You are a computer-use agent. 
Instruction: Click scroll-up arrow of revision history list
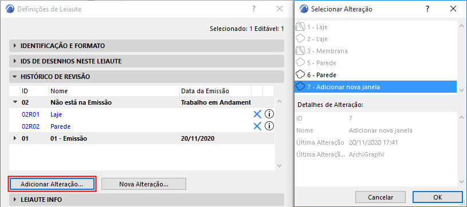pyautogui.click(x=280, y=101)
